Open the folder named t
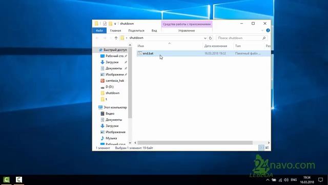328x185 pixels. point(106,99)
